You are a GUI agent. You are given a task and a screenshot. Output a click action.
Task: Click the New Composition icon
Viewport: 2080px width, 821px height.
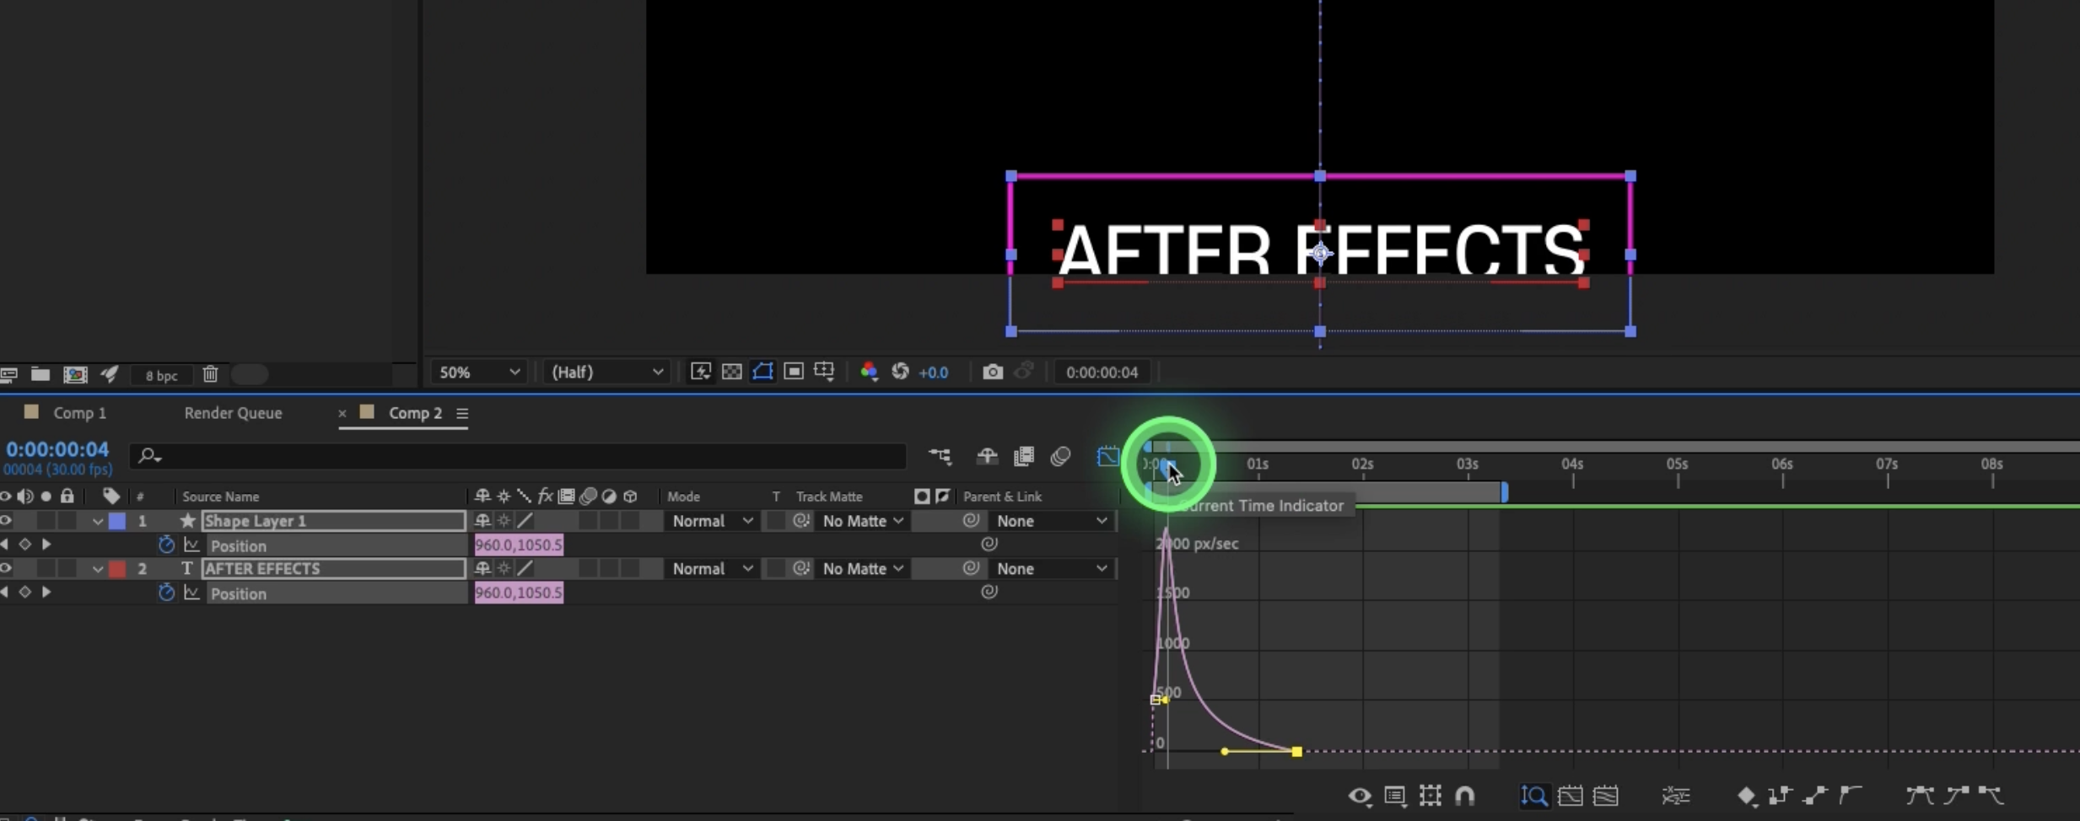tap(75, 374)
